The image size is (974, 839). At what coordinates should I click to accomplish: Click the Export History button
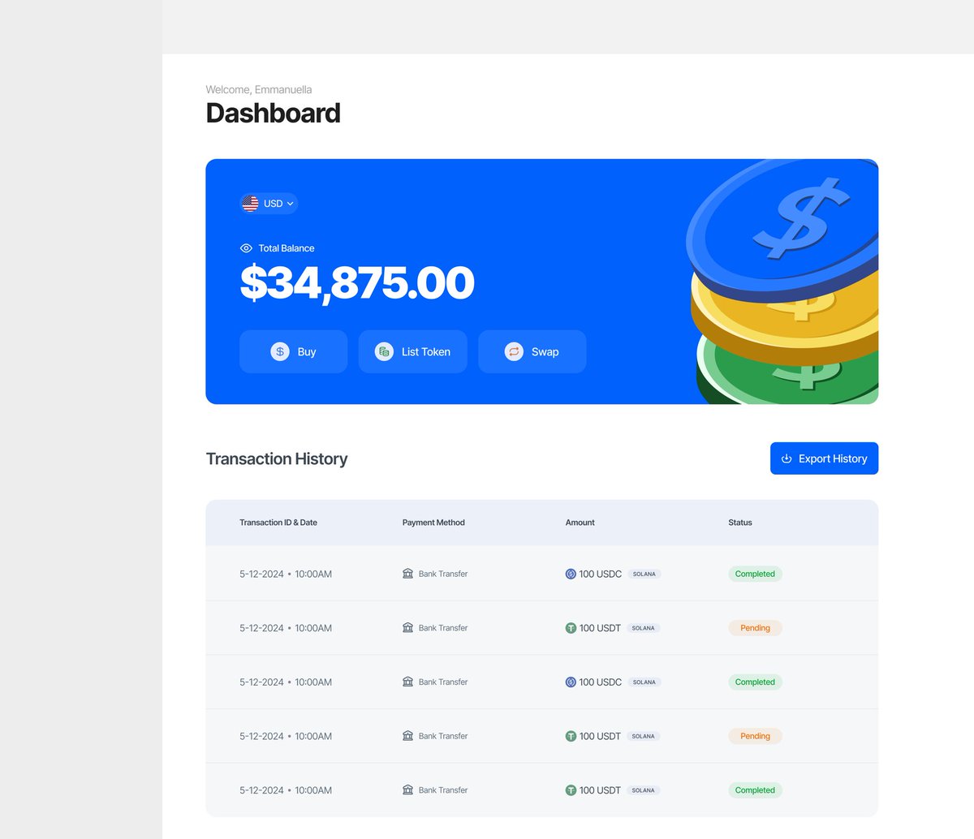coord(824,458)
